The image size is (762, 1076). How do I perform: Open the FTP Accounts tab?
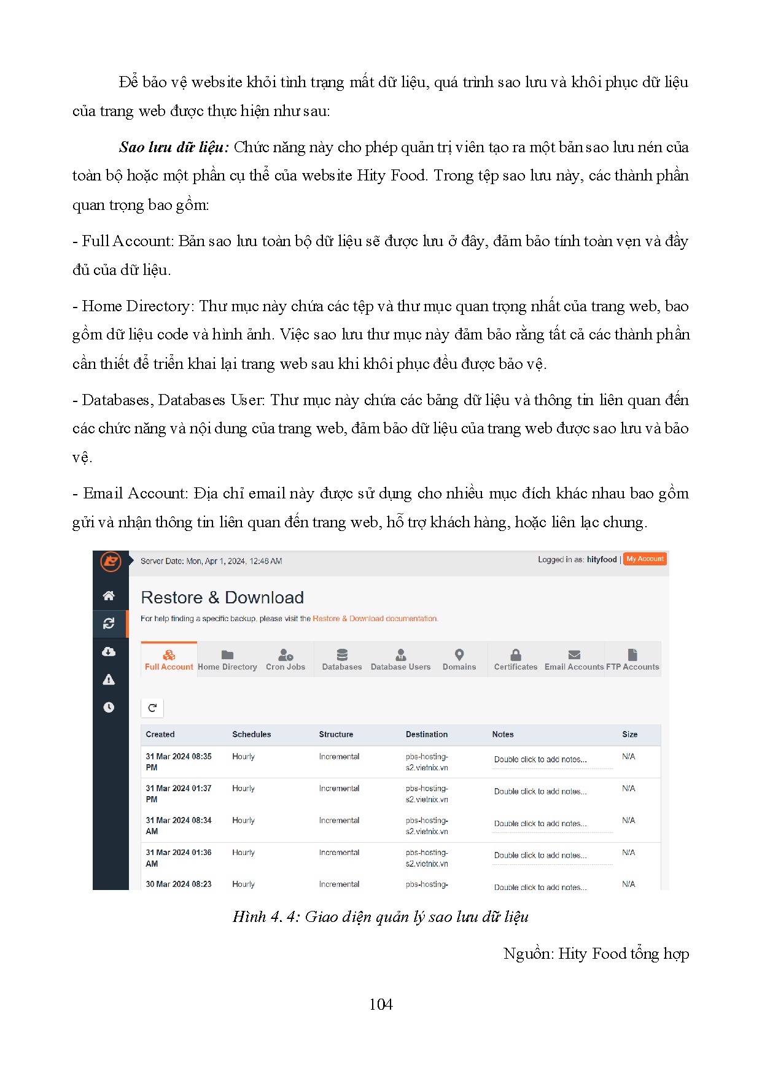point(632,660)
